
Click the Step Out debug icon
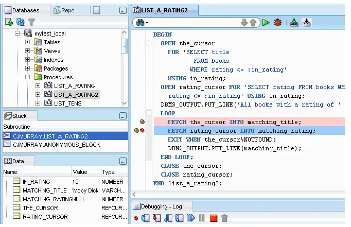(x=168, y=218)
